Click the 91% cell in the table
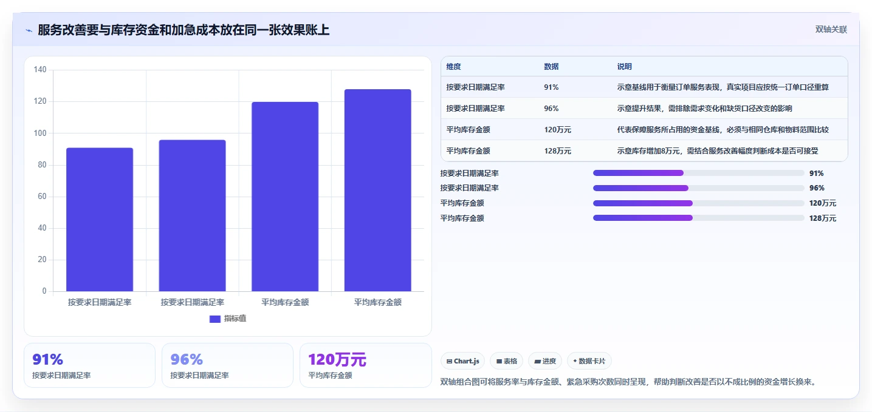The width and height of the screenshot is (872, 412). [x=551, y=87]
